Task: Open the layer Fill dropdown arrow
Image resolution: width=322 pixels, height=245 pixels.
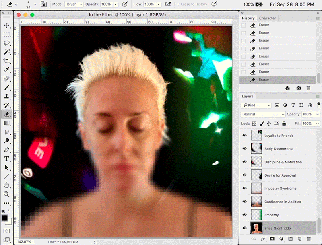Action: click(318, 124)
